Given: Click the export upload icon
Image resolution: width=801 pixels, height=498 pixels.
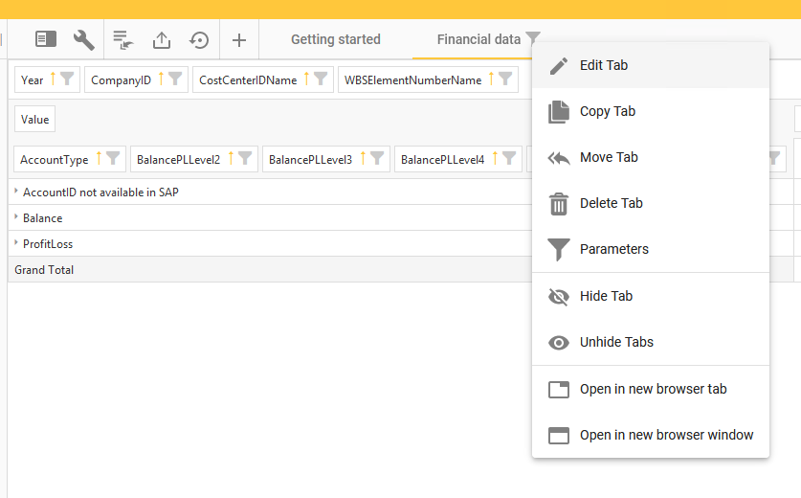Looking at the screenshot, I should point(162,40).
